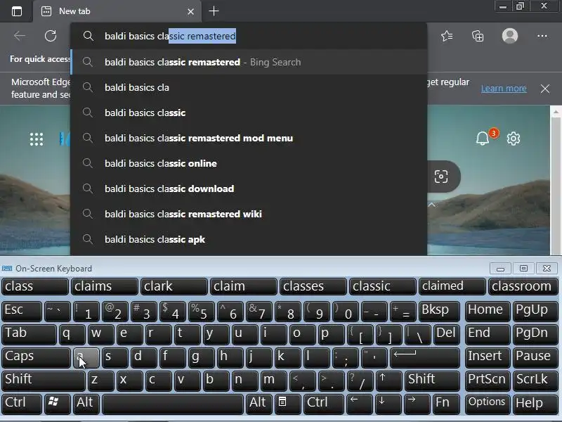Toggle the left Alt key
562x422 pixels.
[x=86, y=404]
